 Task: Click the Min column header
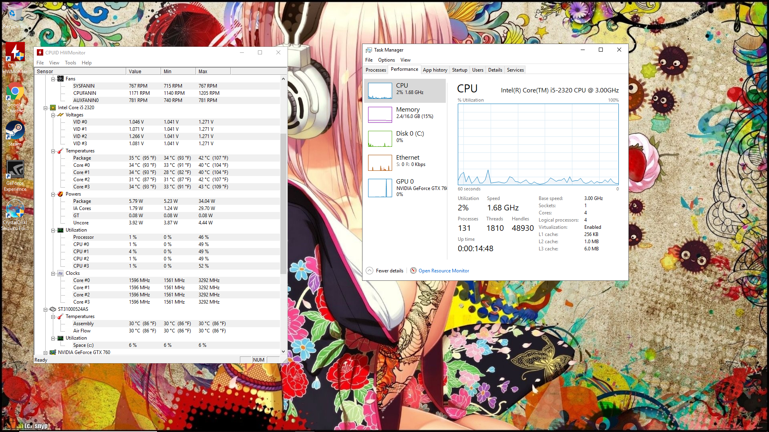tap(178, 72)
